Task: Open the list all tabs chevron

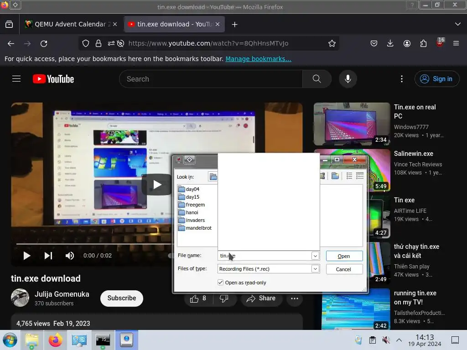Action: [x=458, y=24]
